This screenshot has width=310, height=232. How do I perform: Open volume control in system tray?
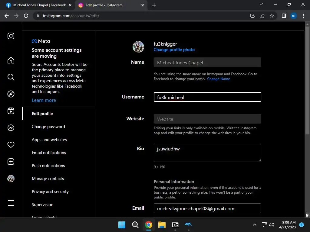[272, 225]
